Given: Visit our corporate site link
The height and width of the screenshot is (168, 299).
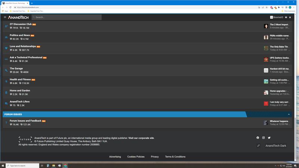Looking at the screenshot, I should 141,138.
